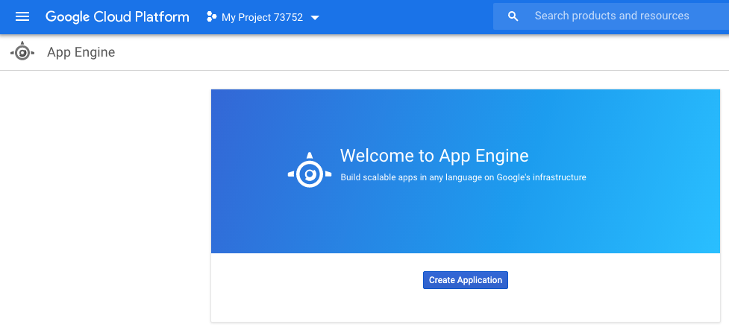This screenshot has width=729, height=333.
Task: Open the hamburger navigation menu
Action: [x=22, y=17]
